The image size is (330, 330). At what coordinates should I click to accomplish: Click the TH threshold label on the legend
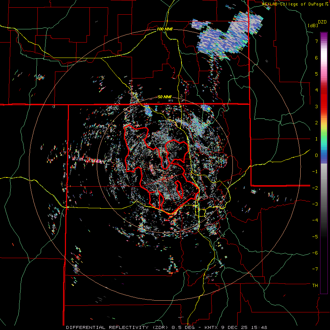click(x=315, y=286)
